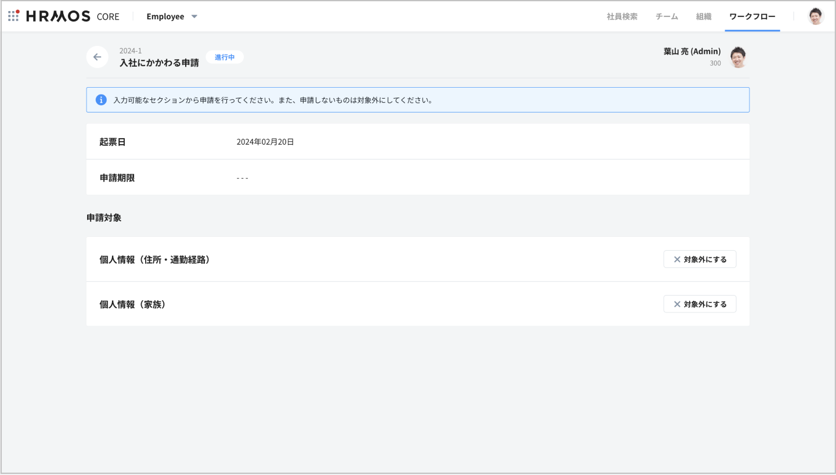Open the チーム menu item
Image resolution: width=836 pixels, height=475 pixels.
click(x=666, y=16)
